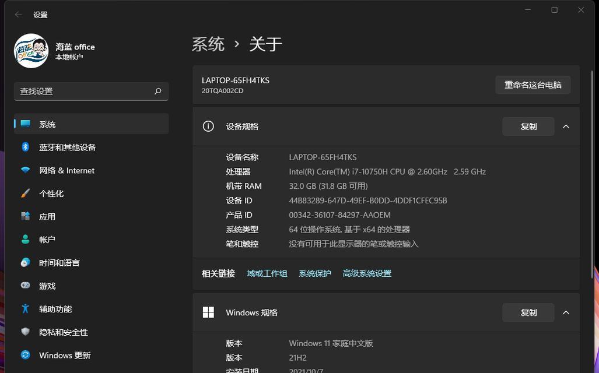Open the 系统 sidebar item
The height and width of the screenshot is (373, 599).
pyautogui.click(x=92, y=124)
